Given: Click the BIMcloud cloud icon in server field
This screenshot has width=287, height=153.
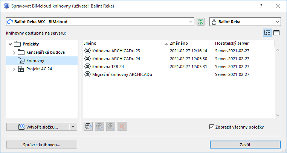Looking at the screenshot, I should coord(10,22).
